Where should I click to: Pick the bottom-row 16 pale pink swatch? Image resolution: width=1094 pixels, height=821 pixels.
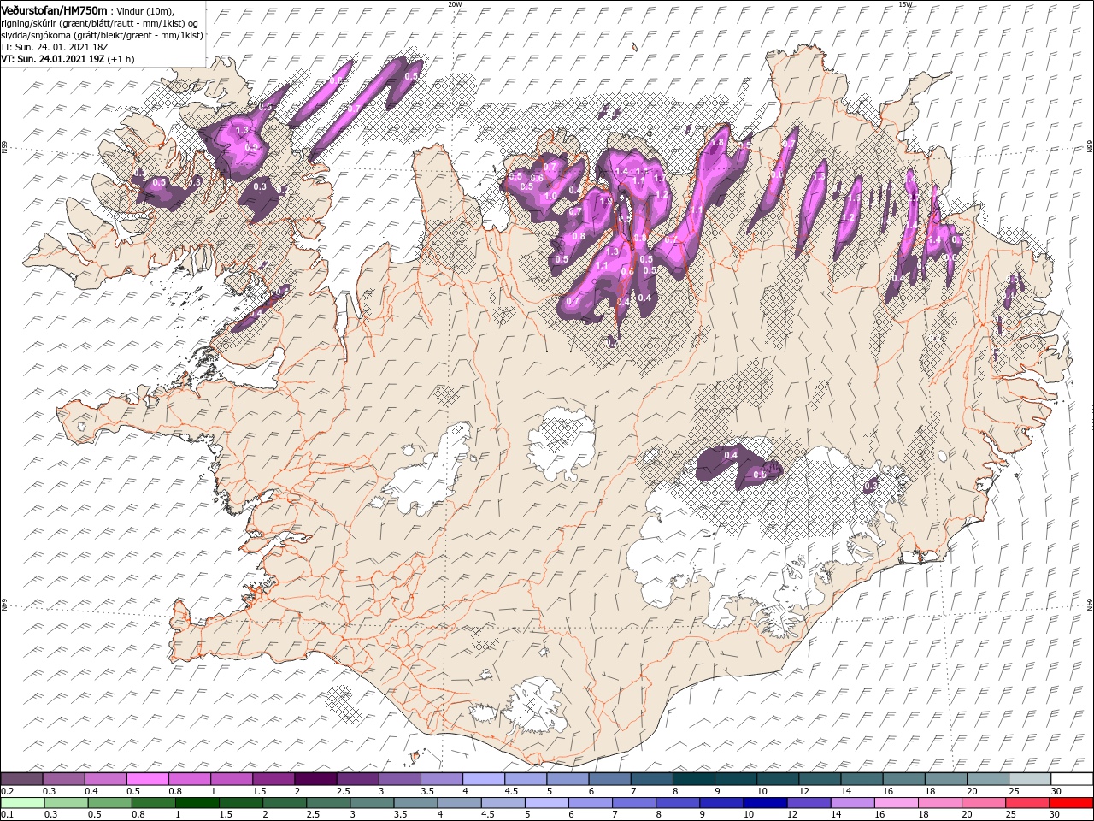896,803
